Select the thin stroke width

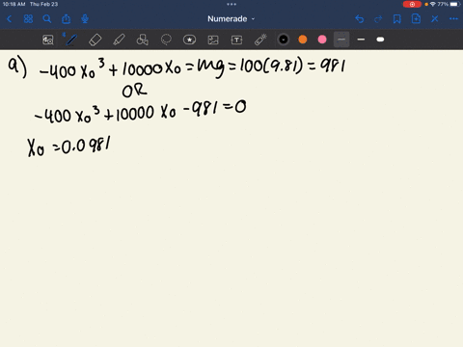point(341,40)
